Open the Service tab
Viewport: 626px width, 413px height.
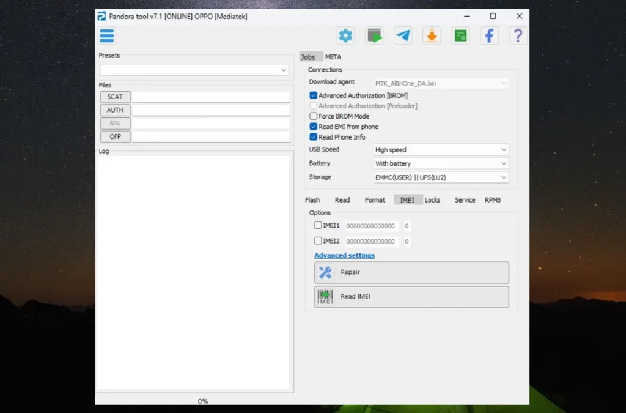point(465,199)
